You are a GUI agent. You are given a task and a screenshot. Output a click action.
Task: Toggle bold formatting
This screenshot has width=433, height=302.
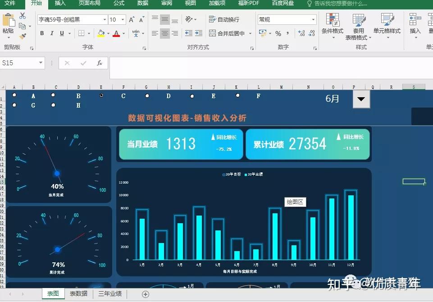click(42, 33)
